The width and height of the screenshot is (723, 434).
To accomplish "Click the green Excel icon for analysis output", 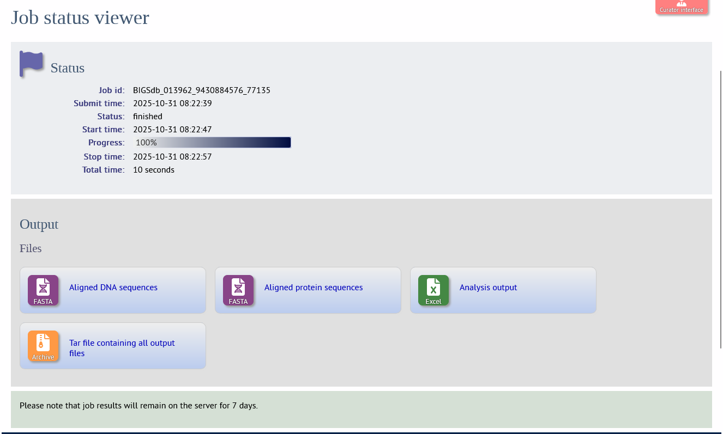I will [x=433, y=290].
